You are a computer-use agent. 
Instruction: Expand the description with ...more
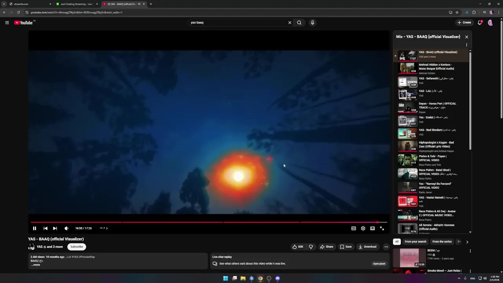[x=36, y=265]
